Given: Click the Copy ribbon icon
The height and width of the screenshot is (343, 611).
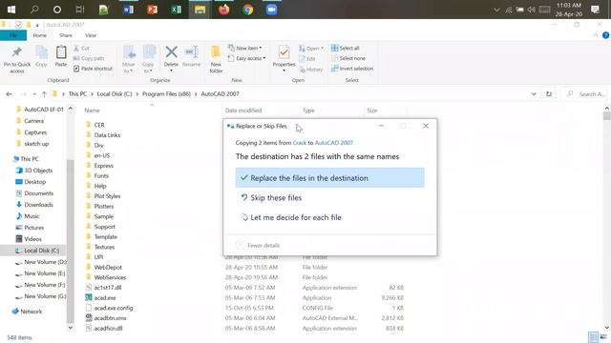Looking at the screenshot, I should (x=41, y=56).
